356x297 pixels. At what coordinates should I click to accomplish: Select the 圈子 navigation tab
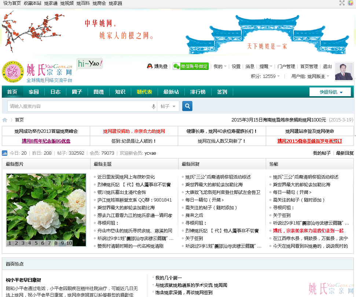coord(77,92)
